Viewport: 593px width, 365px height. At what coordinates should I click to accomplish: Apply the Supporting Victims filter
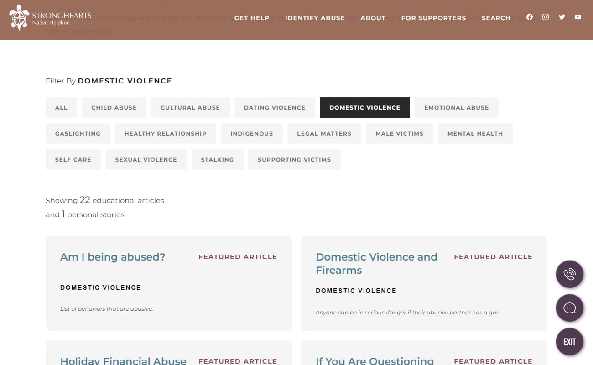(x=294, y=159)
